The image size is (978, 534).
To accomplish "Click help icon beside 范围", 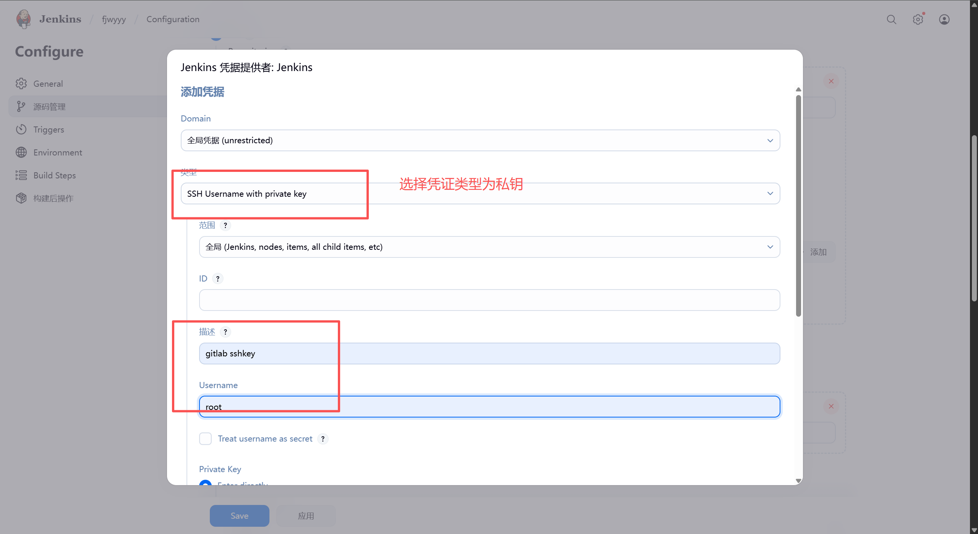I will click(225, 225).
